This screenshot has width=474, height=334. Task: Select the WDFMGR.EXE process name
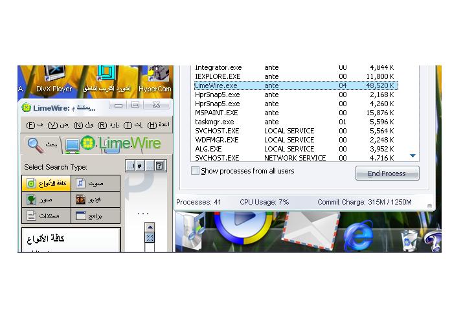tap(217, 140)
